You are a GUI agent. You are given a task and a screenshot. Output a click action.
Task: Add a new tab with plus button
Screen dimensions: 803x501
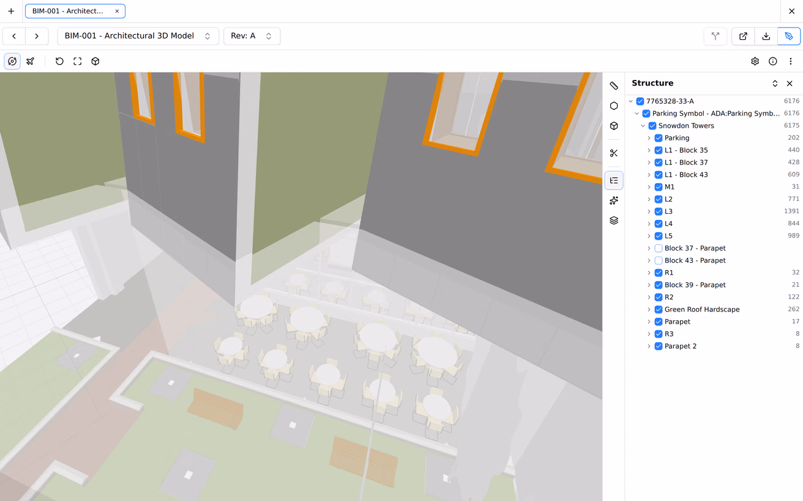pos(11,11)
